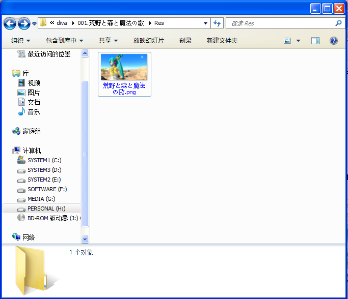Select 库 in the navigation pane
348x299 pixels.
pos(26,73)
